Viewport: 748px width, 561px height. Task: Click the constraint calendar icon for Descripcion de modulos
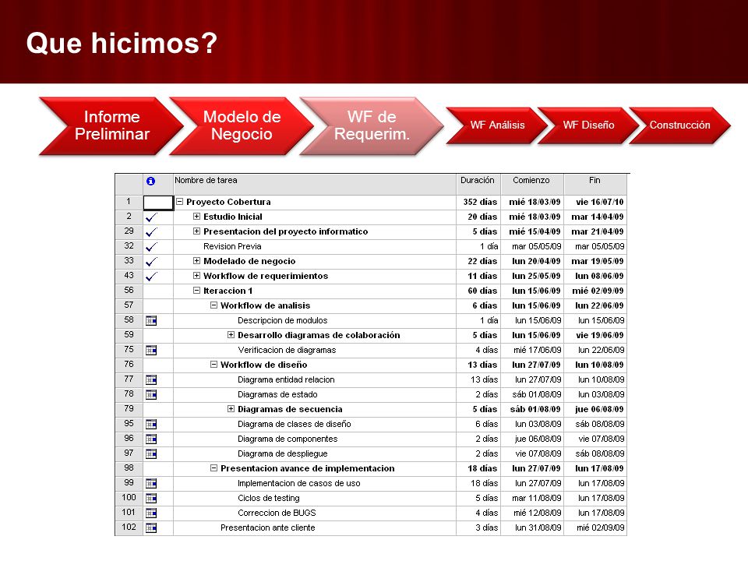pos(151,320)
